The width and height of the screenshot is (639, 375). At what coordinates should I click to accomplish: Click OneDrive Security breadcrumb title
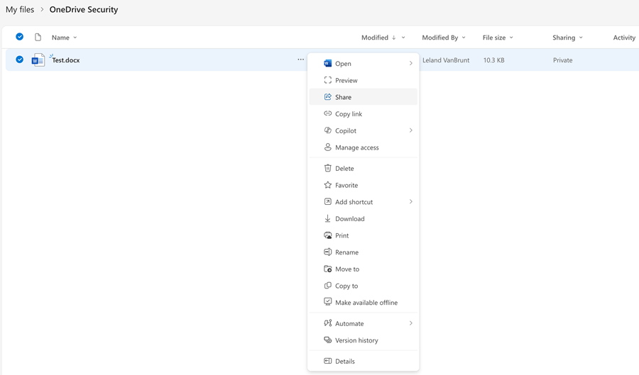pos(84,9)
